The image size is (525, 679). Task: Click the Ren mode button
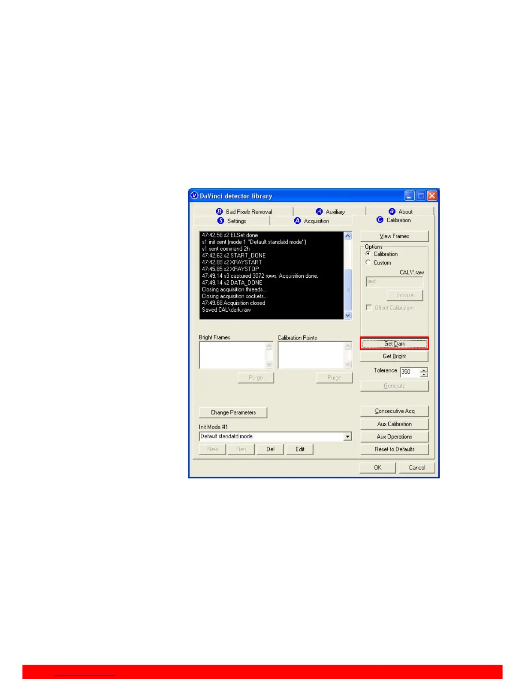241,449
